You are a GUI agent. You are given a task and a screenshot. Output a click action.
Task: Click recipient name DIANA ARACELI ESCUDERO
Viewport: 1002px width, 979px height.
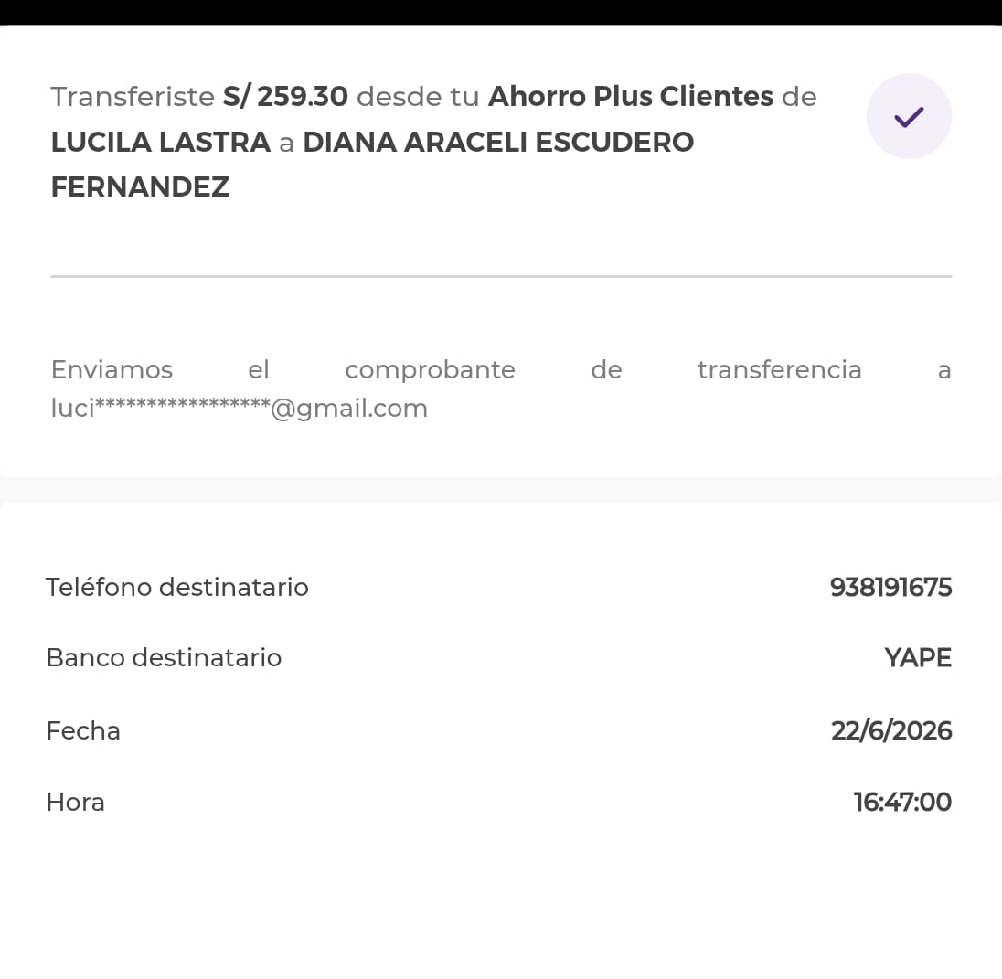point(498,142)
